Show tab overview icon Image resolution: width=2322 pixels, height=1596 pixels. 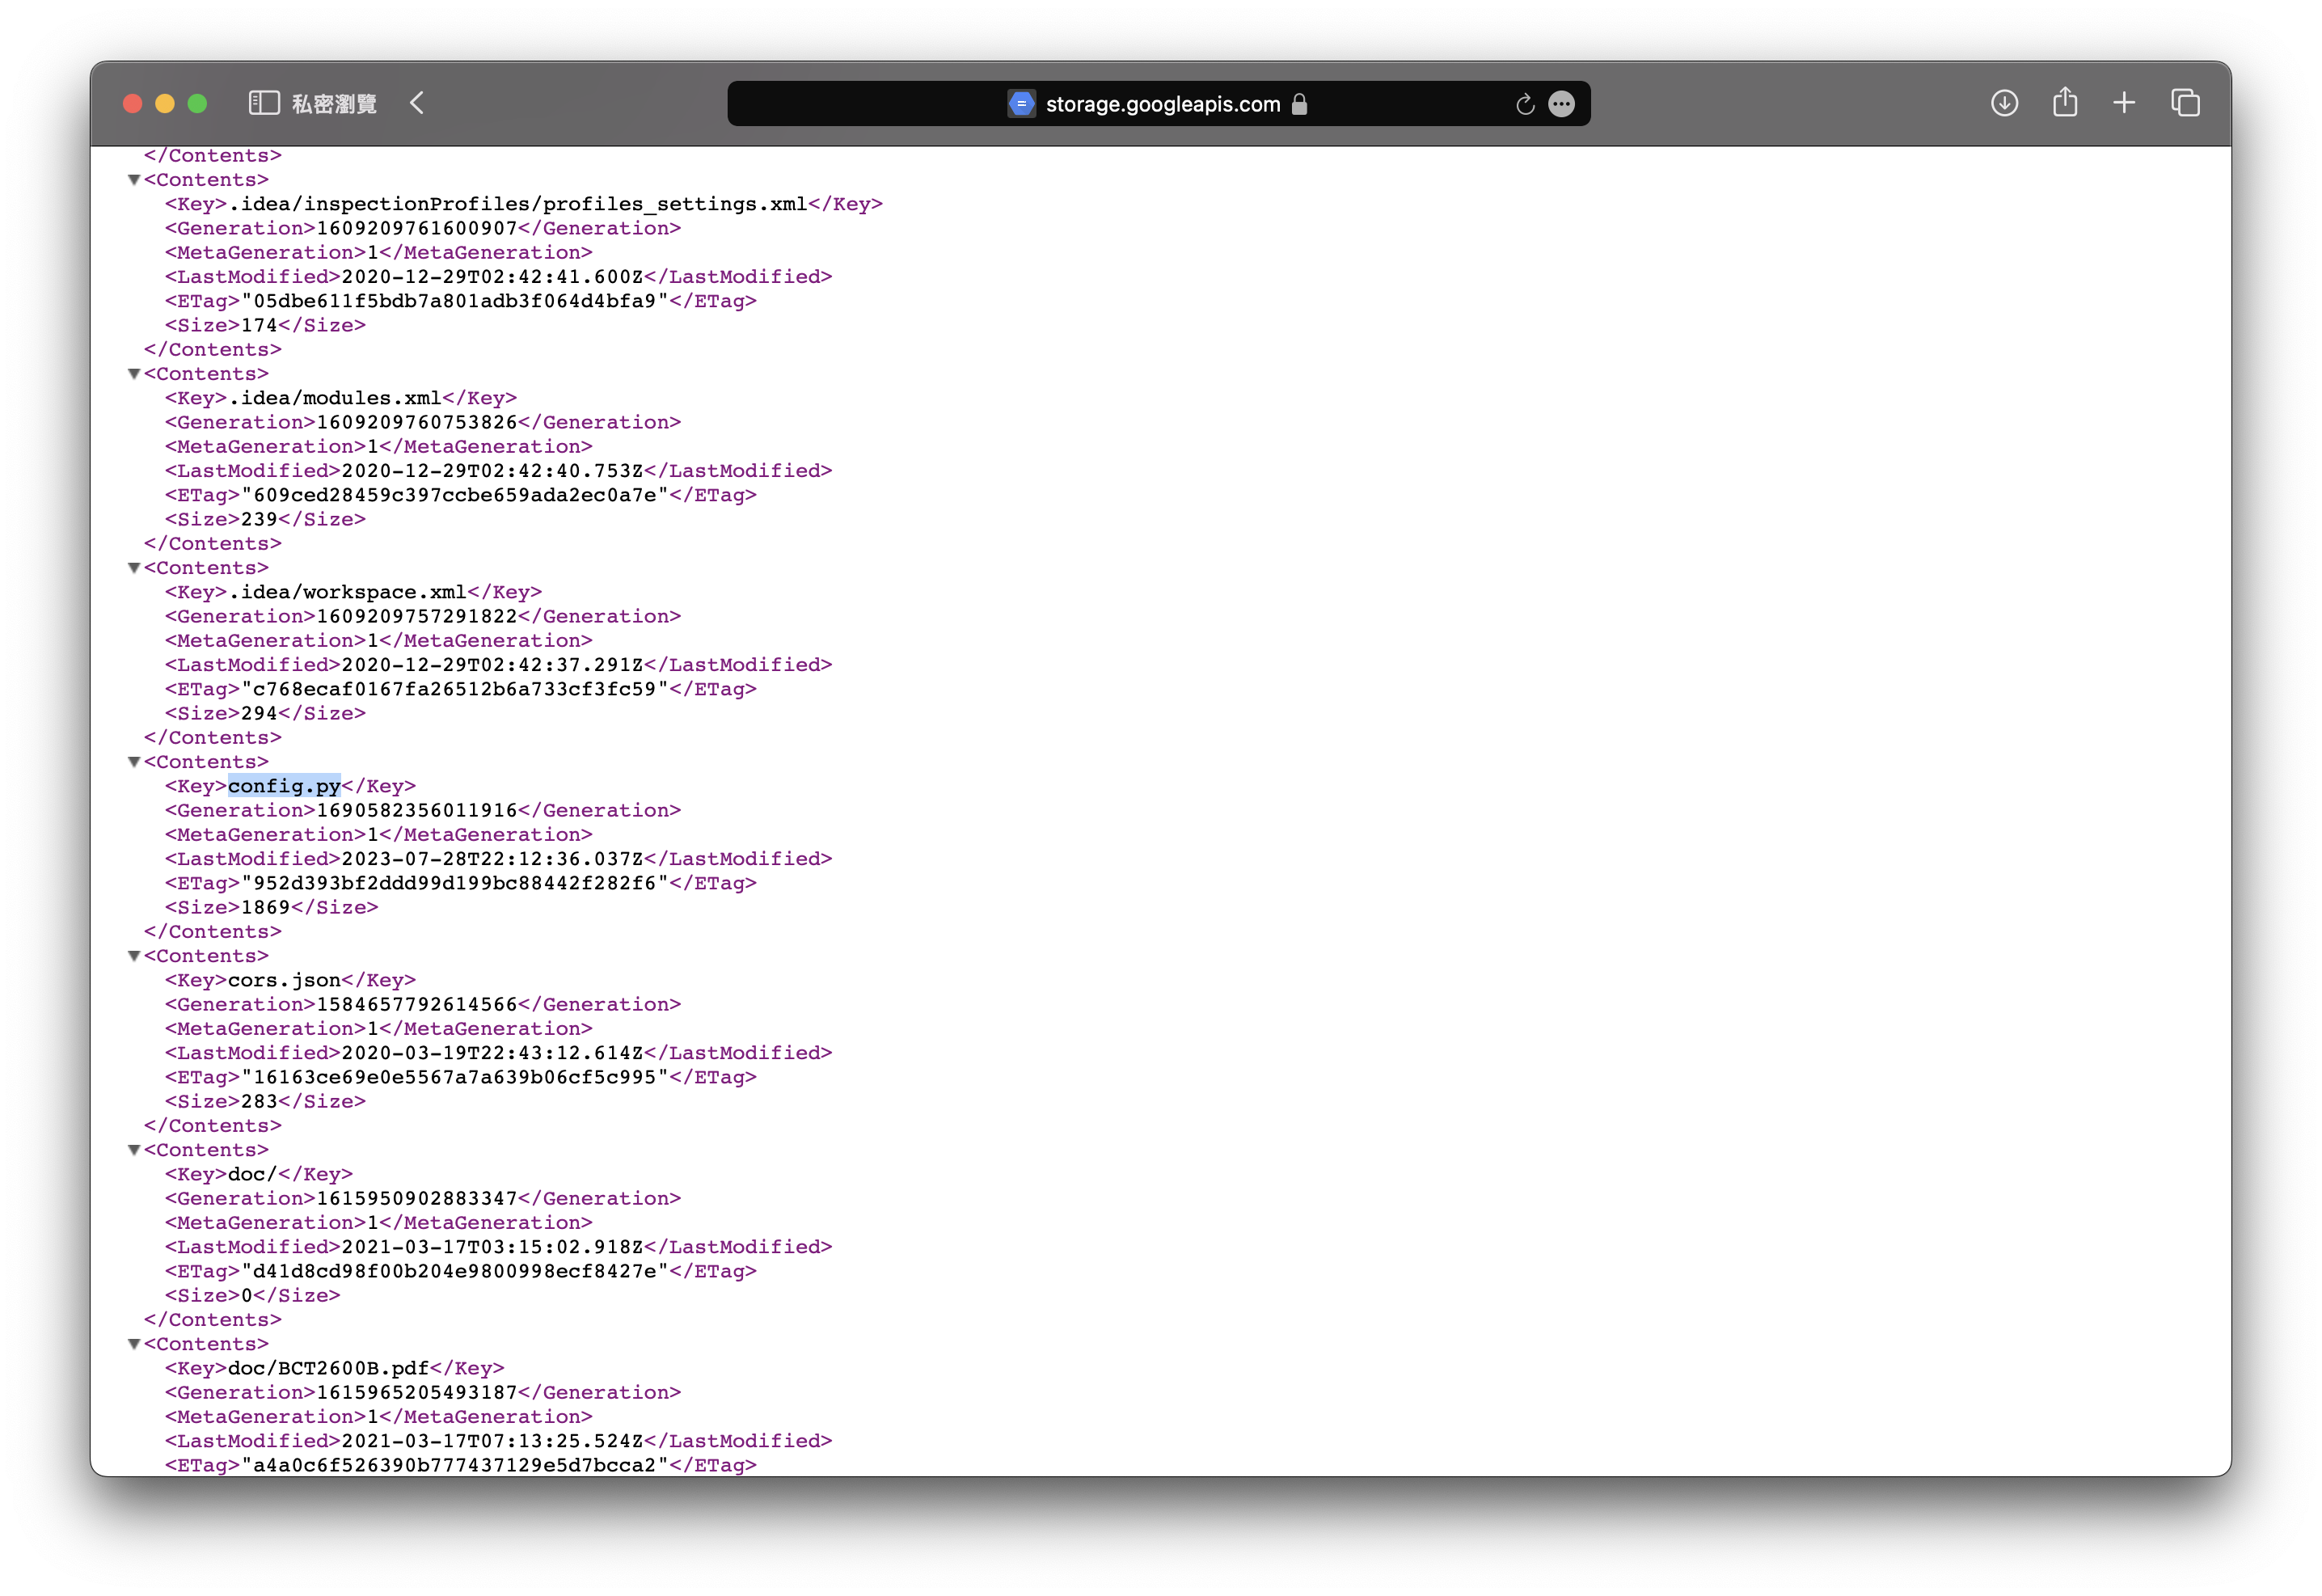pyautogui.click(x=2185, y=103)
